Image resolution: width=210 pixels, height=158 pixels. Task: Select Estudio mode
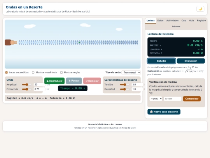point(161,61)
